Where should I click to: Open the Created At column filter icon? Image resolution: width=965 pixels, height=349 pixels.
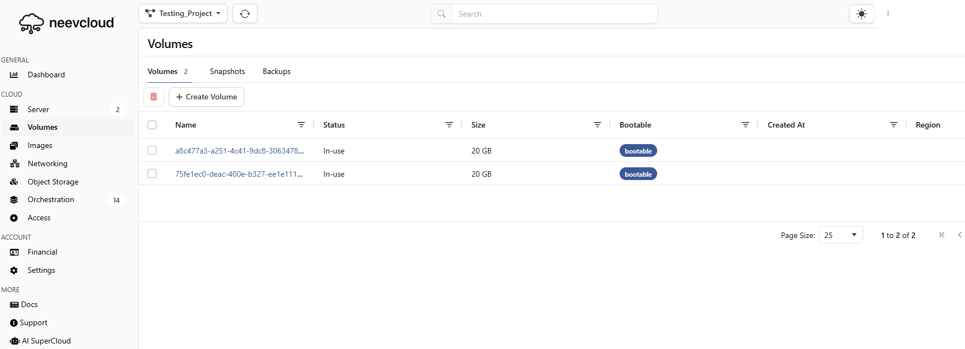tap(894, 125)
